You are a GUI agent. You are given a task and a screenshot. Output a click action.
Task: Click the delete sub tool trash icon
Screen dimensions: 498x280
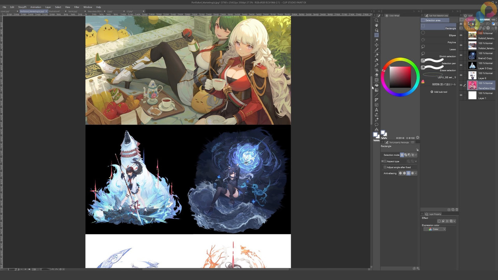[x=456, y=210]
